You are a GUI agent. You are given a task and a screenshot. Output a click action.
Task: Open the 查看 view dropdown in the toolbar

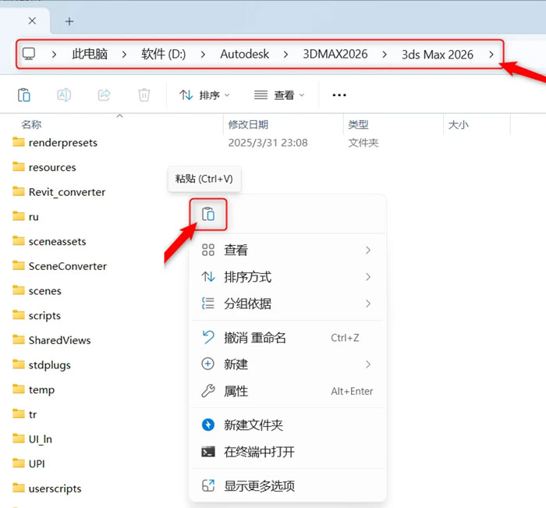[279, 95]
